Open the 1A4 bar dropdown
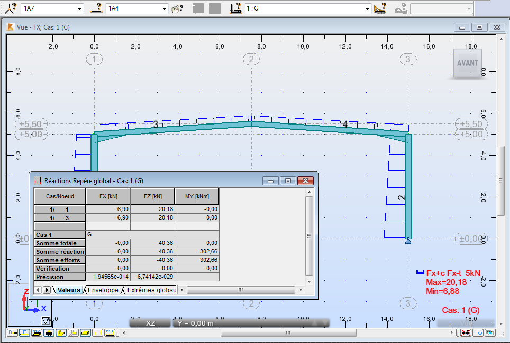 pyautogui.click(x=164, y=9)
